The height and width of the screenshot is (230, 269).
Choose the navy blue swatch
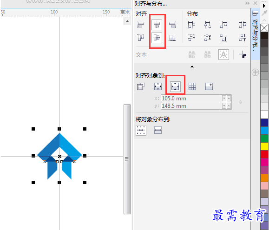(264, 123)
